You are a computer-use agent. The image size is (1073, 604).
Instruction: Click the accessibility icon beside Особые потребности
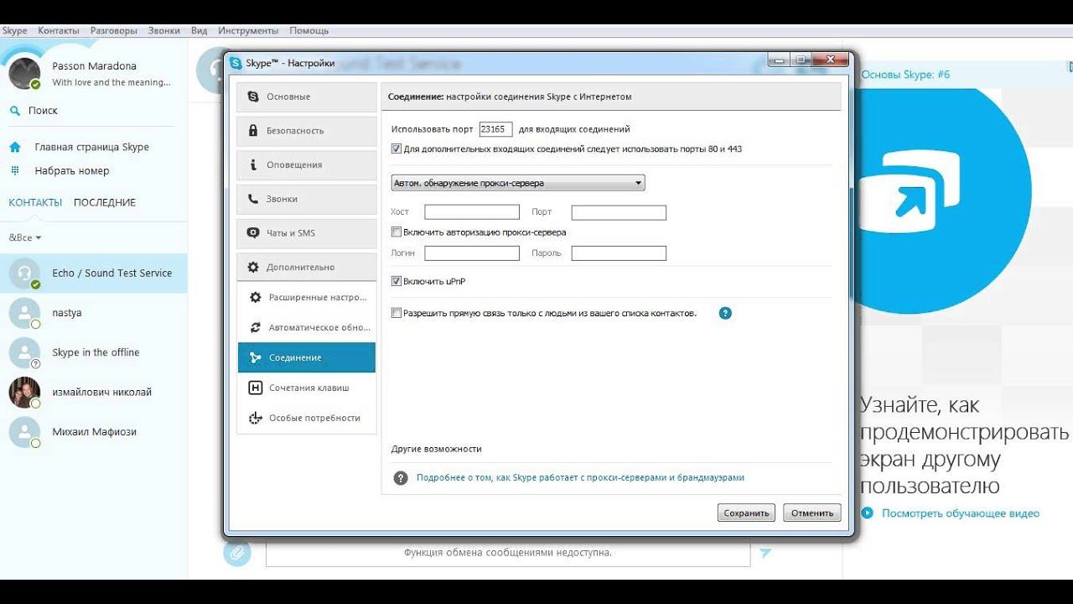click(256, 418)
